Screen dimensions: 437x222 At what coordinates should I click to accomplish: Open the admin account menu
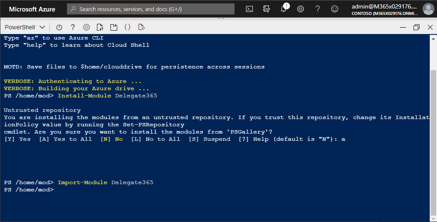(x=384, y=9)
